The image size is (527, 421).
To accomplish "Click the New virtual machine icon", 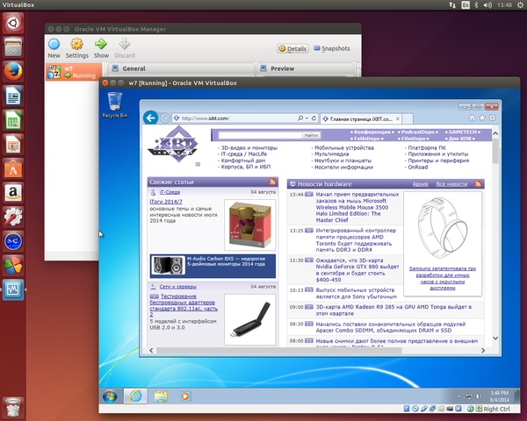I will click(54, 44).
